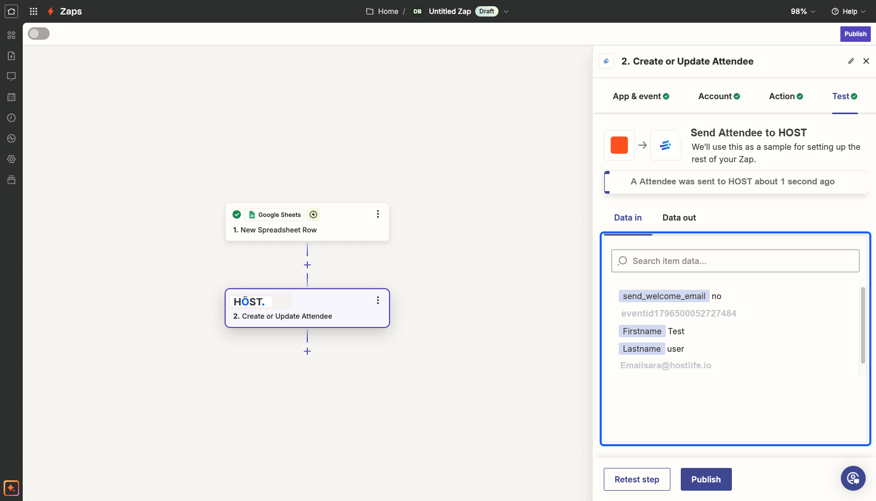The height and width of the screenshot is (501, 876).
Task: Click the Firstname field label
Action: point(642,331)
